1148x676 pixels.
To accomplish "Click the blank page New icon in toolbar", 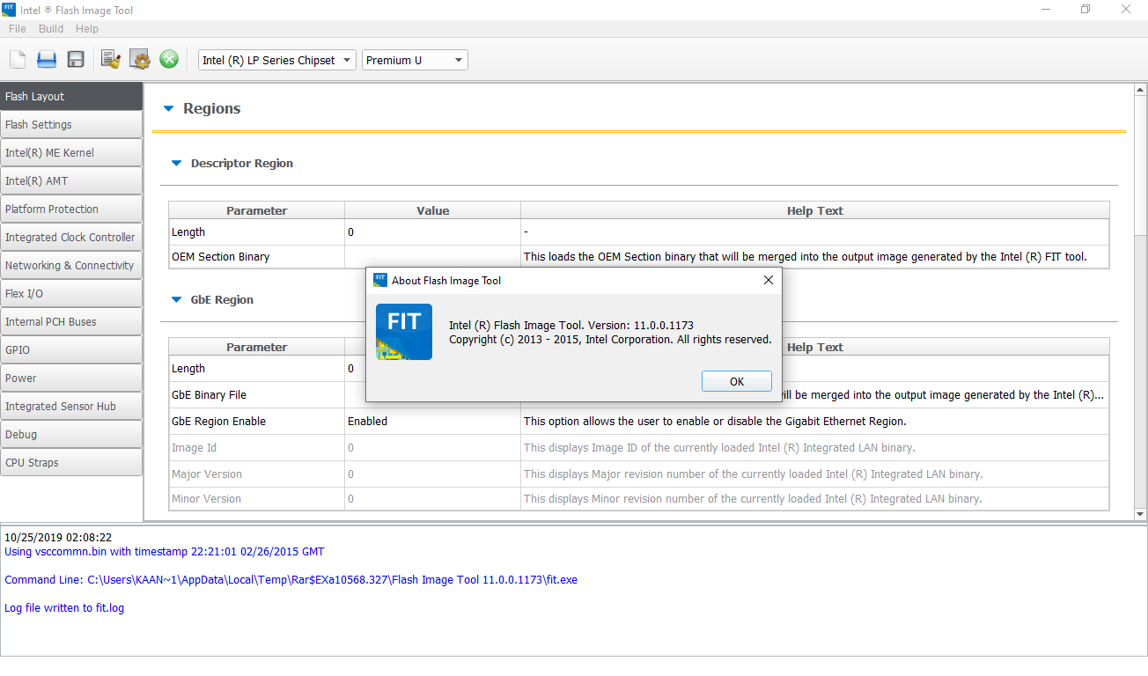I will [18, 60].
